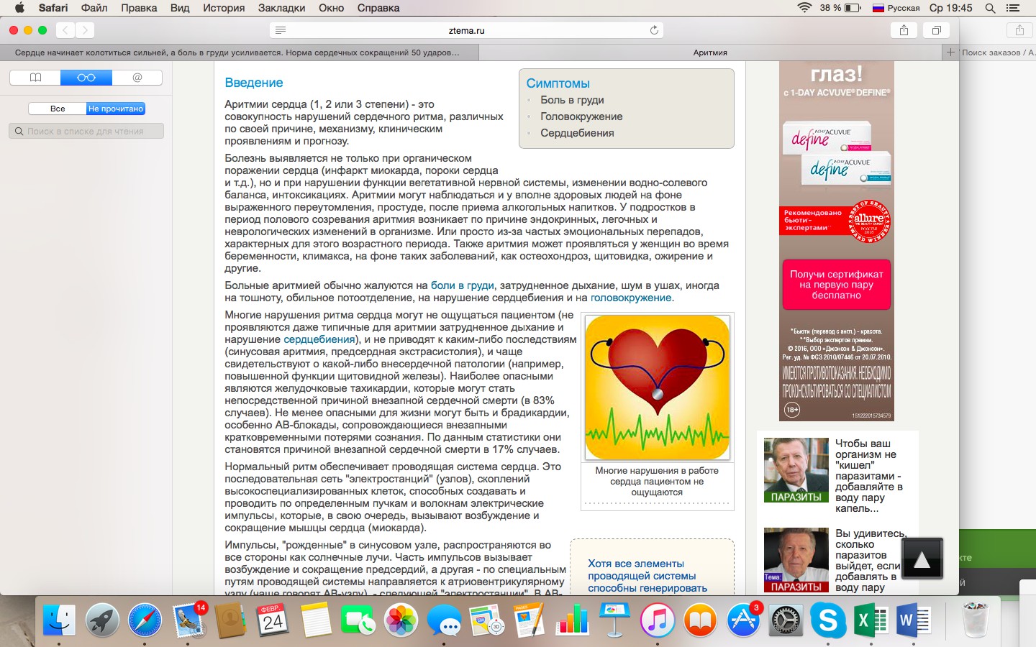Click the Боль в груди symptom link
Image resolution: width=1036 pixels, height=647 pixels.
tap(572, 100)
